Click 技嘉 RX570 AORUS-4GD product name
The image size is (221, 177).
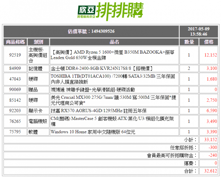(99, 111)
